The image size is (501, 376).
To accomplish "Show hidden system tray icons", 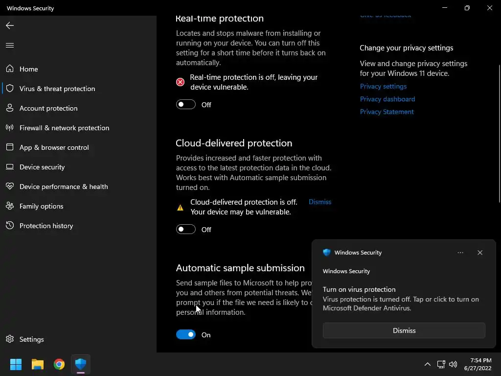I will tap(428, 364).
